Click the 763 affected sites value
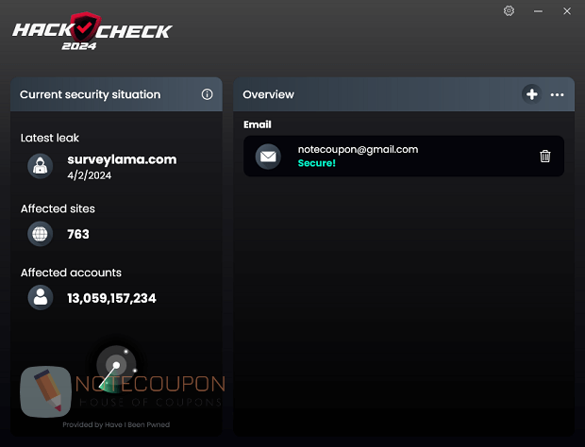Viewport: 585px width, 447px height. [x=78, y=234]
